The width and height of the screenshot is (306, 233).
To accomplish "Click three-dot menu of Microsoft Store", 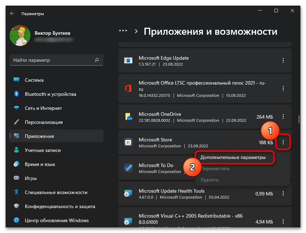I will point(283,142).
